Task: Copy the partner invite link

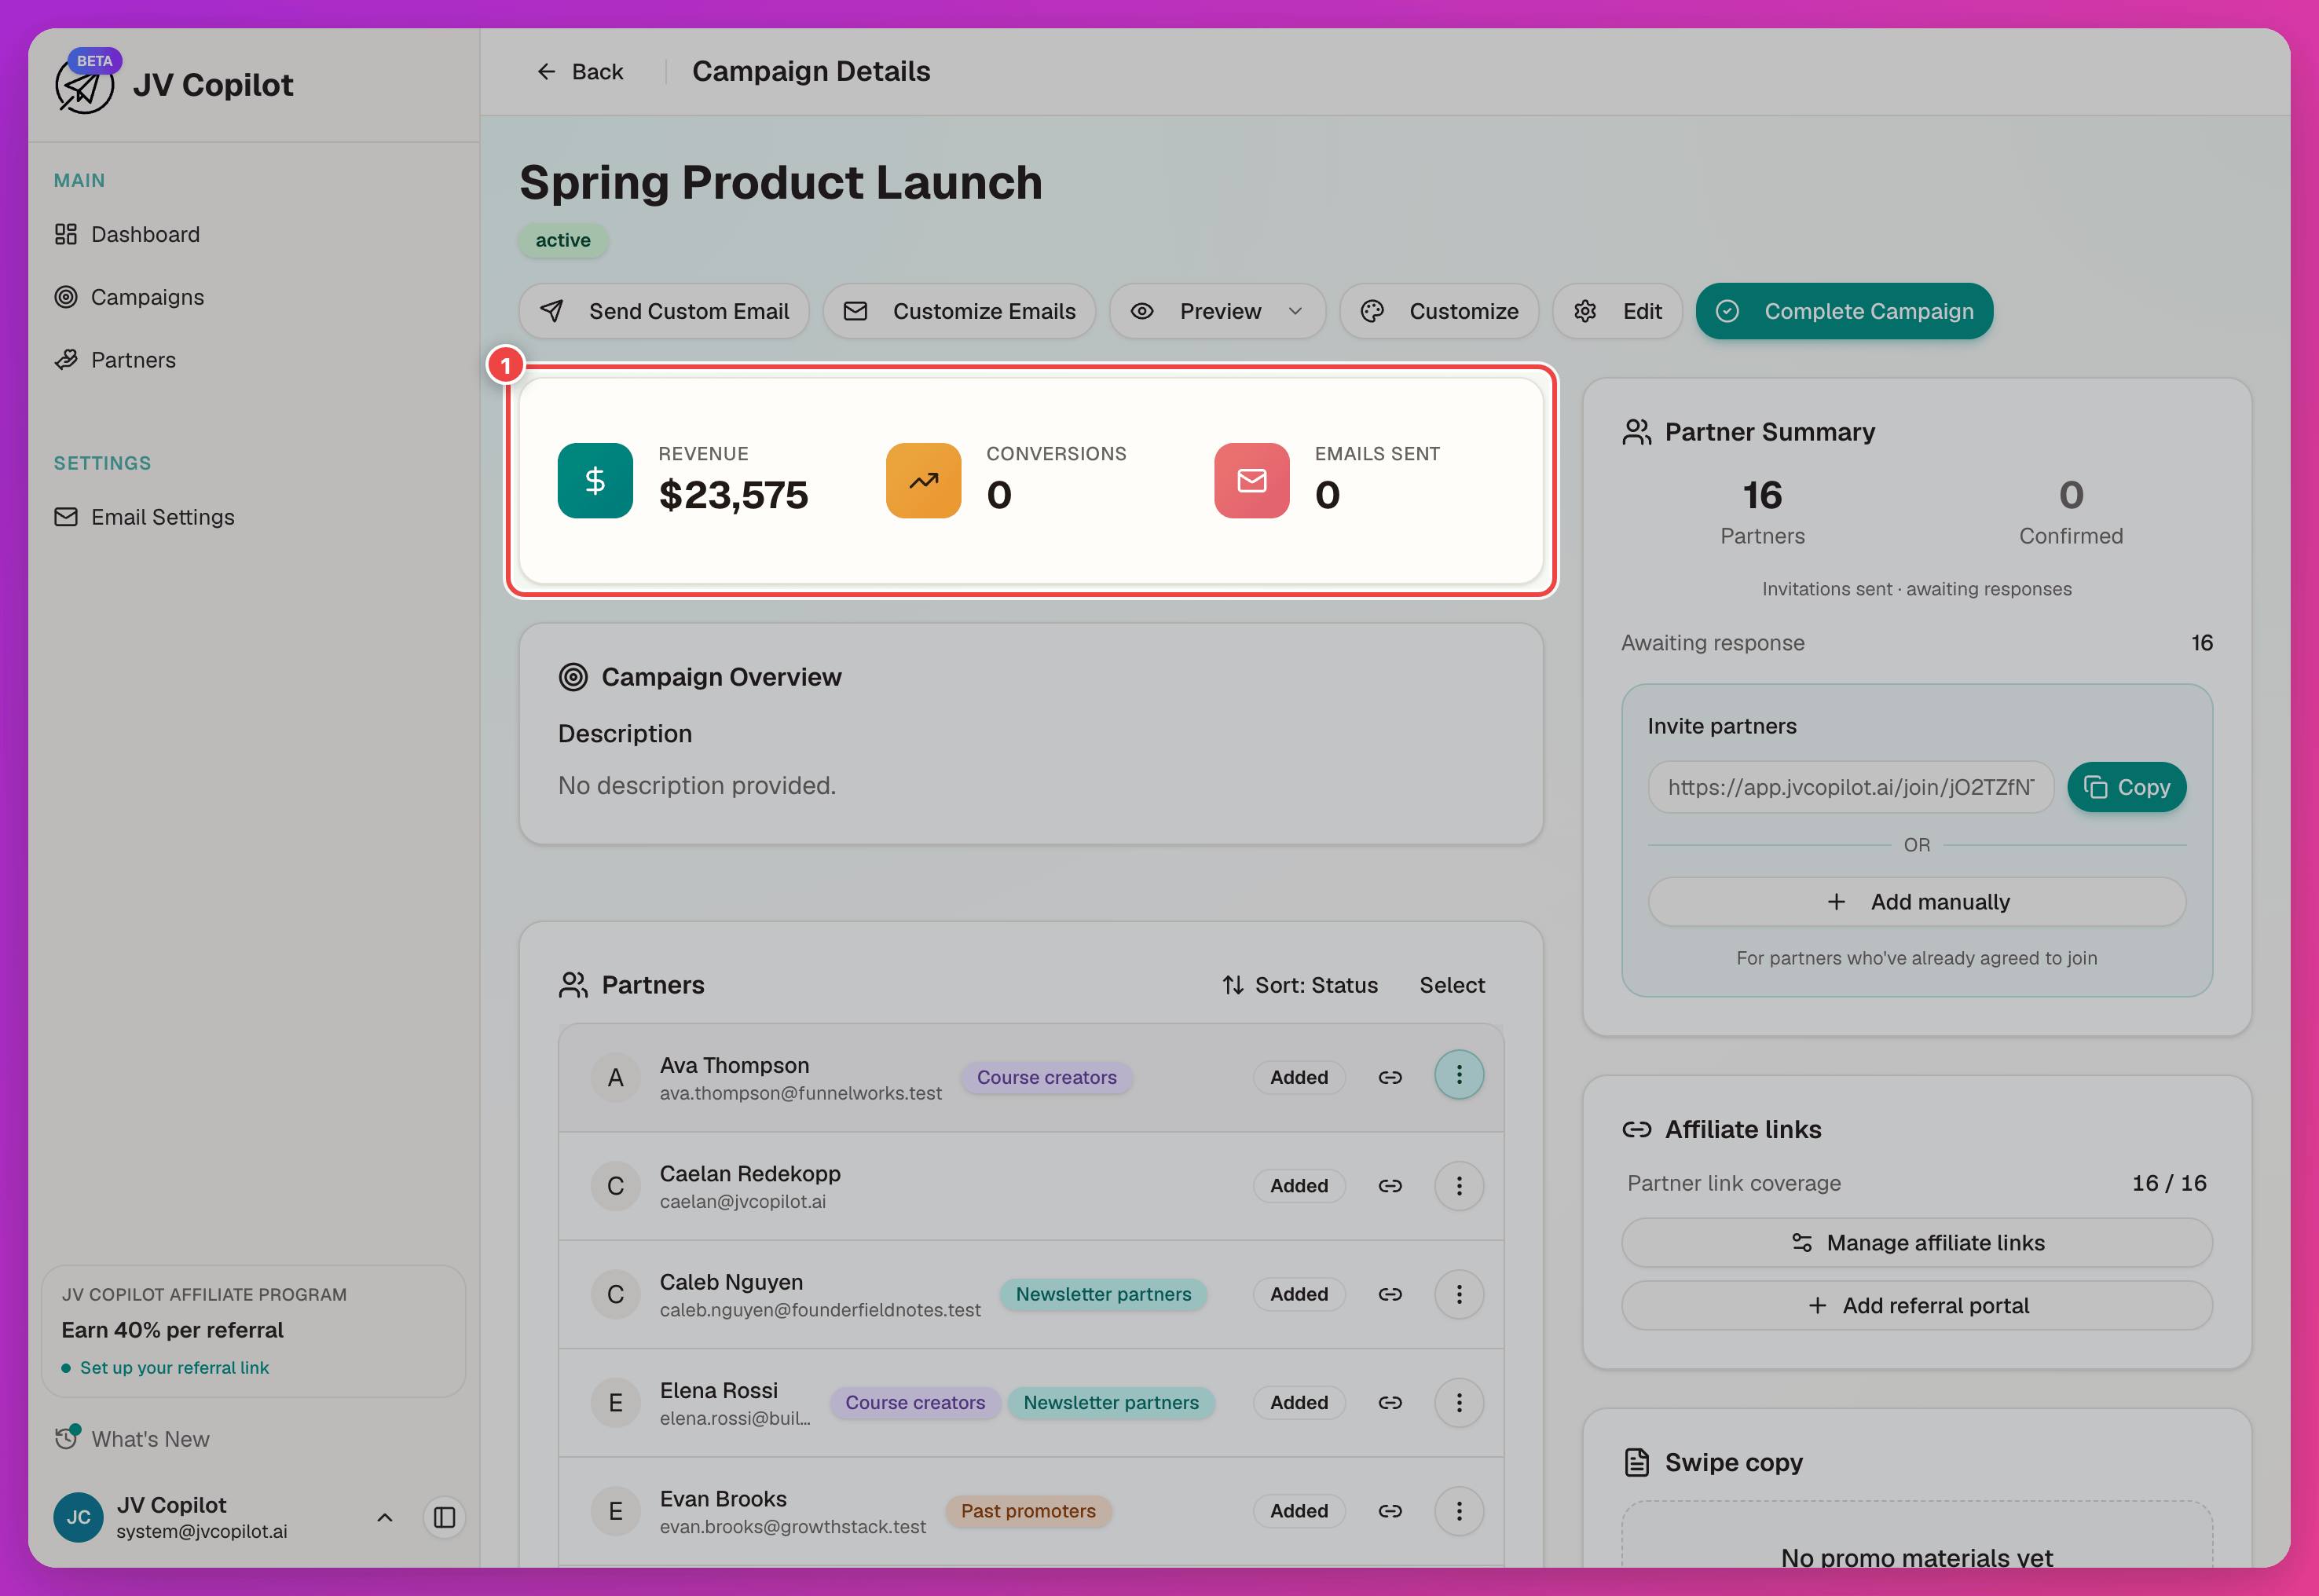Action: [2127, 788]
